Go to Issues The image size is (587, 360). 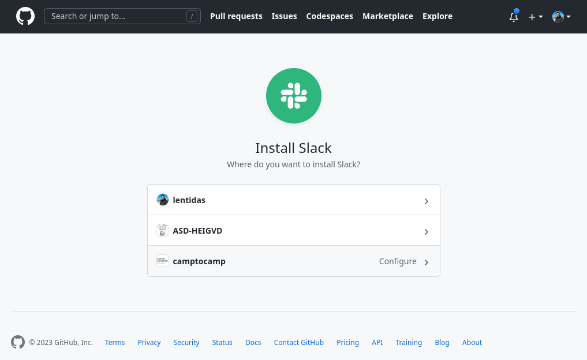284,16
